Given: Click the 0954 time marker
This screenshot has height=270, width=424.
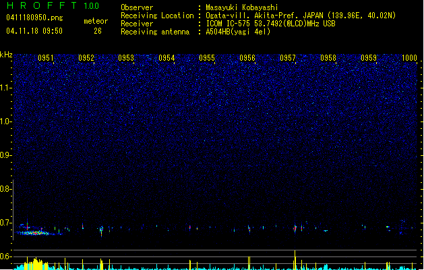Looking at the screenshot, I should point(166,57).
